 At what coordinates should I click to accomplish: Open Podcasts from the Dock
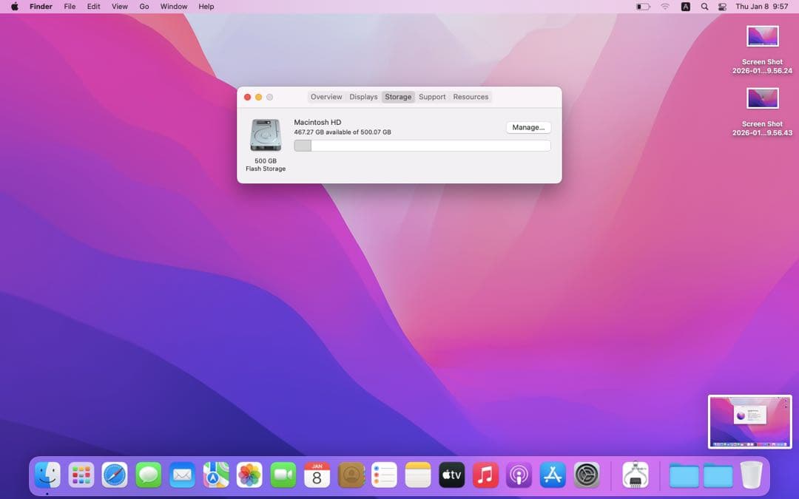[519, 475]
